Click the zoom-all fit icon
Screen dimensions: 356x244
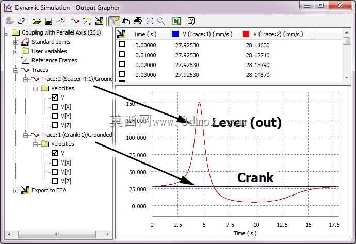(x=150, y=21)
